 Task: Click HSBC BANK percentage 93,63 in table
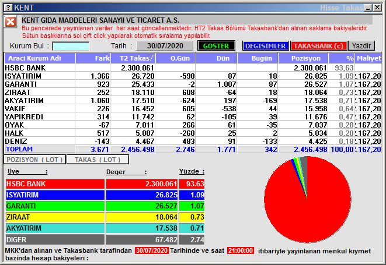344,68
